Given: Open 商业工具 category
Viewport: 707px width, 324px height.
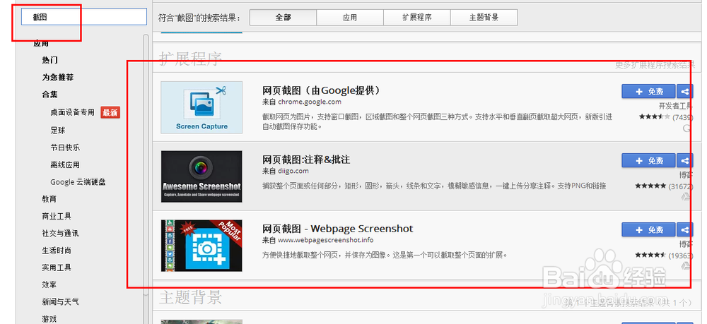Looking at the screenshot, I should pos(57,216).
